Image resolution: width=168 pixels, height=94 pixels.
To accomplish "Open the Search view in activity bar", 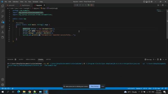I will (3, 11).
